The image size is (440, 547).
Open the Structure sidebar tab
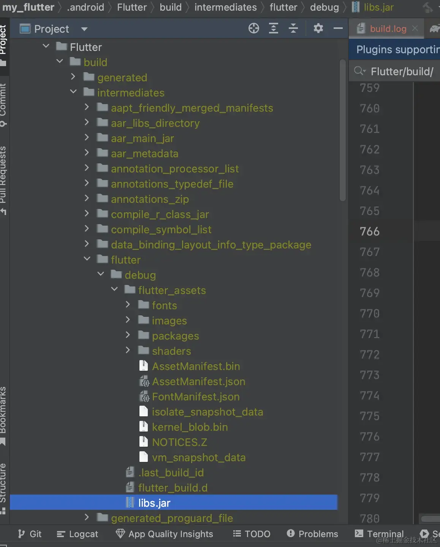(4, 489)
